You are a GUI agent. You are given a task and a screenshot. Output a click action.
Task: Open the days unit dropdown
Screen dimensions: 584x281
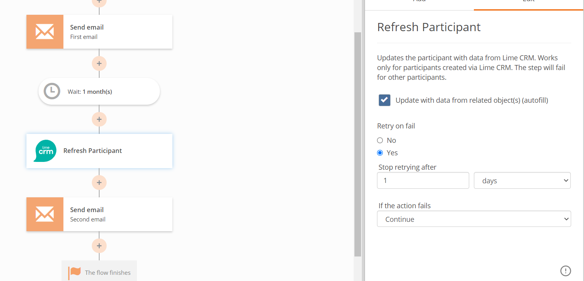tap(522, 180)
